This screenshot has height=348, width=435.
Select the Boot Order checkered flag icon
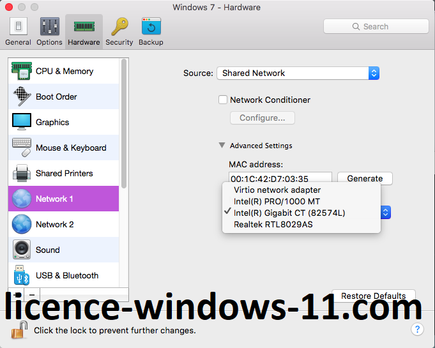22,96
